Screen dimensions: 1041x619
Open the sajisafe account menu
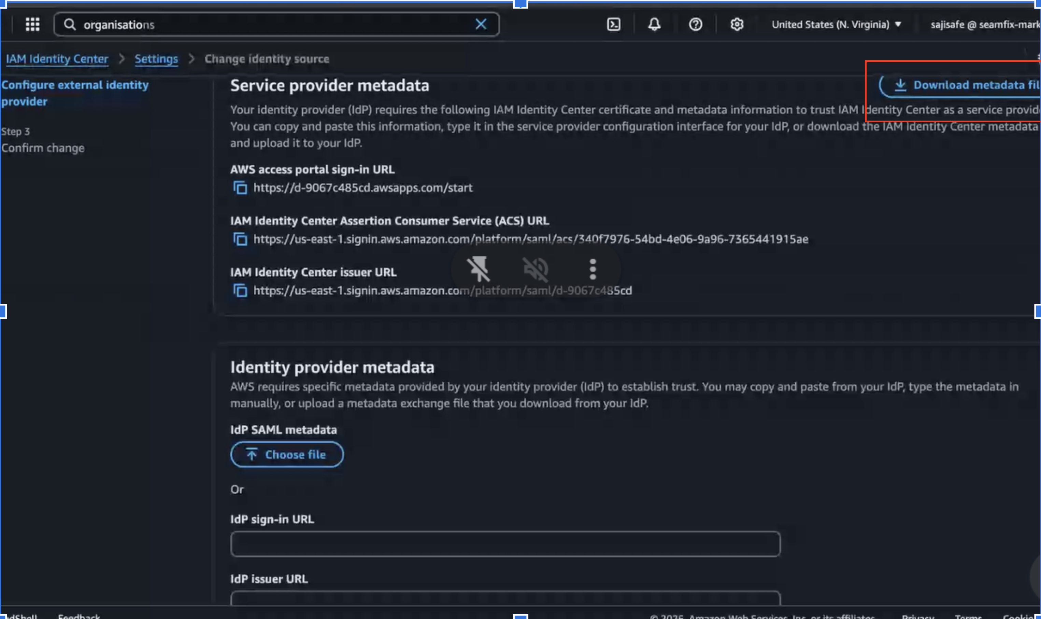984,24
